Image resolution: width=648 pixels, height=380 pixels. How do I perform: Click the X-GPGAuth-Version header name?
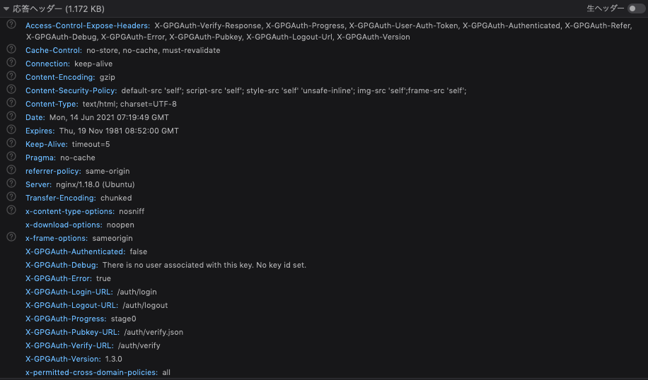click(x=63, y=359)
